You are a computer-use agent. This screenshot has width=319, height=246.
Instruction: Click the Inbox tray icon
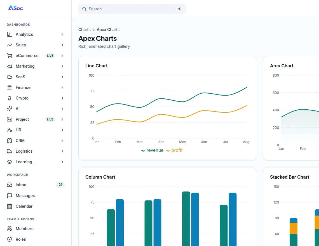9,185
